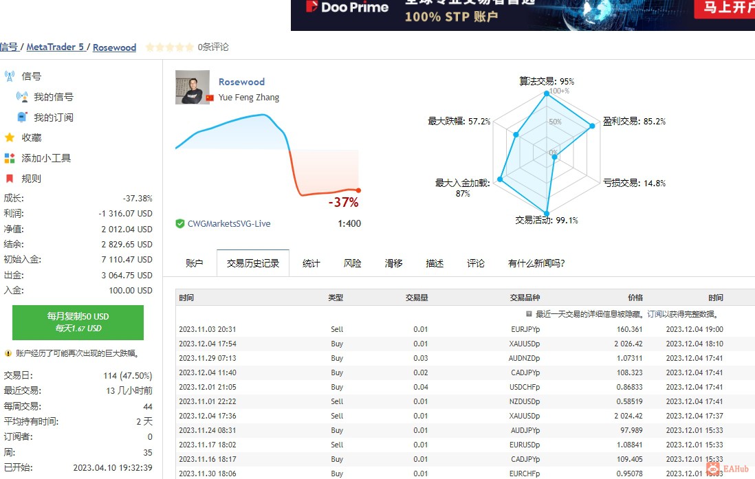Click the 盈利交易: 85.2% radar label

click(635, 122)
